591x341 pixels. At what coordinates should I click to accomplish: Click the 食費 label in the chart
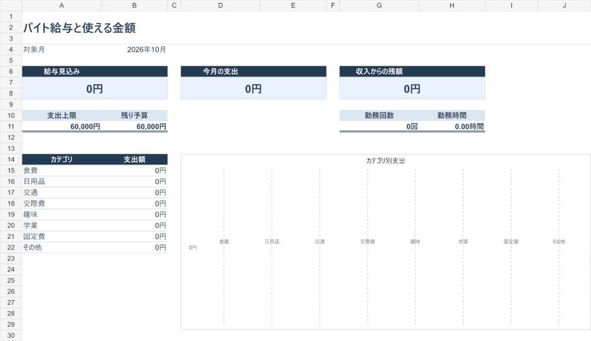point(224,241)
